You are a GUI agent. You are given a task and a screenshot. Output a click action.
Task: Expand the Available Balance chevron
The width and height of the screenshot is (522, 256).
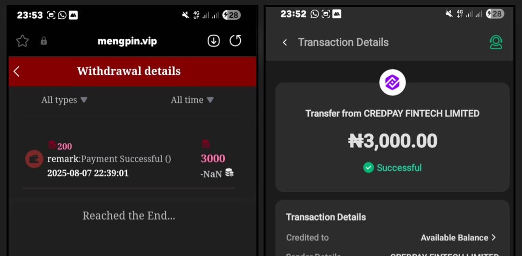(493, 237)
